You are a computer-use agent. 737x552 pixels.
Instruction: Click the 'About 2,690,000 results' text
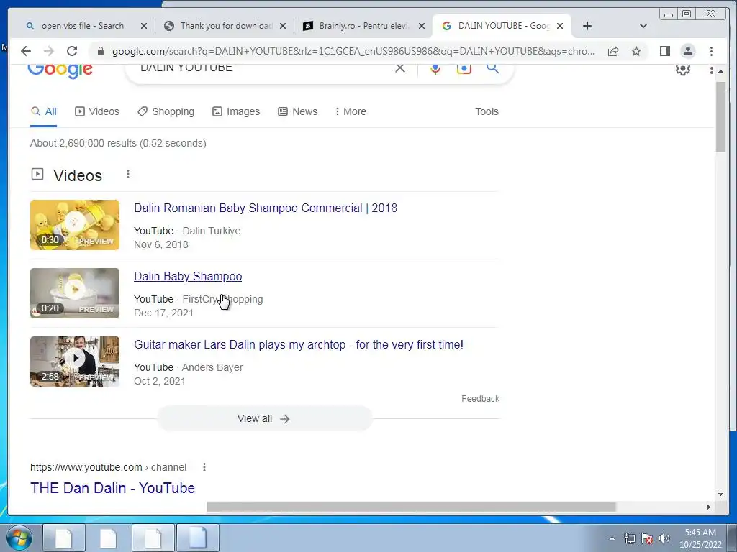(118, 143)
